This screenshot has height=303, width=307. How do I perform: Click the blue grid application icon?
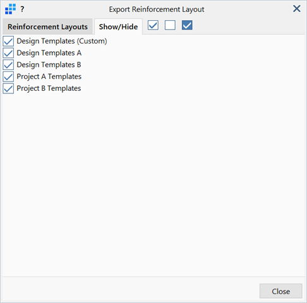click(x=10, y=9)
